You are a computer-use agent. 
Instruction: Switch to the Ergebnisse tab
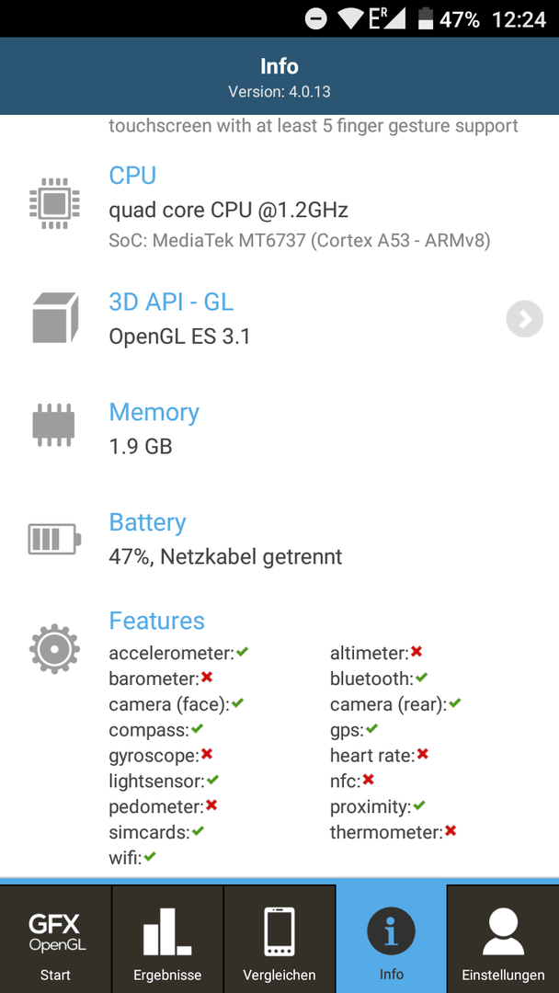click(167, 939)
